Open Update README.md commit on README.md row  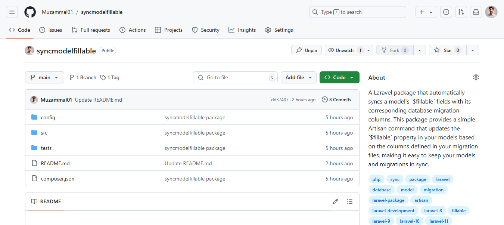(188, 163)
